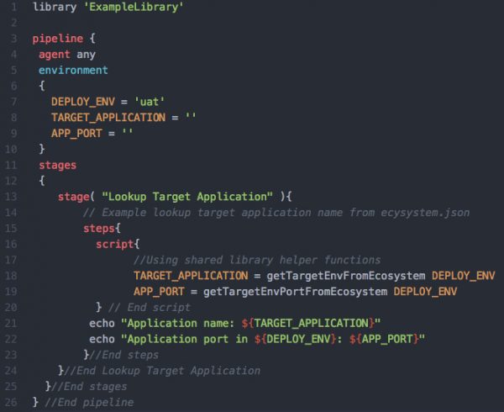The height and width of the screenshot is (412, 504).
Task: Click the stages keyword
Action: [x=57, y=166]
